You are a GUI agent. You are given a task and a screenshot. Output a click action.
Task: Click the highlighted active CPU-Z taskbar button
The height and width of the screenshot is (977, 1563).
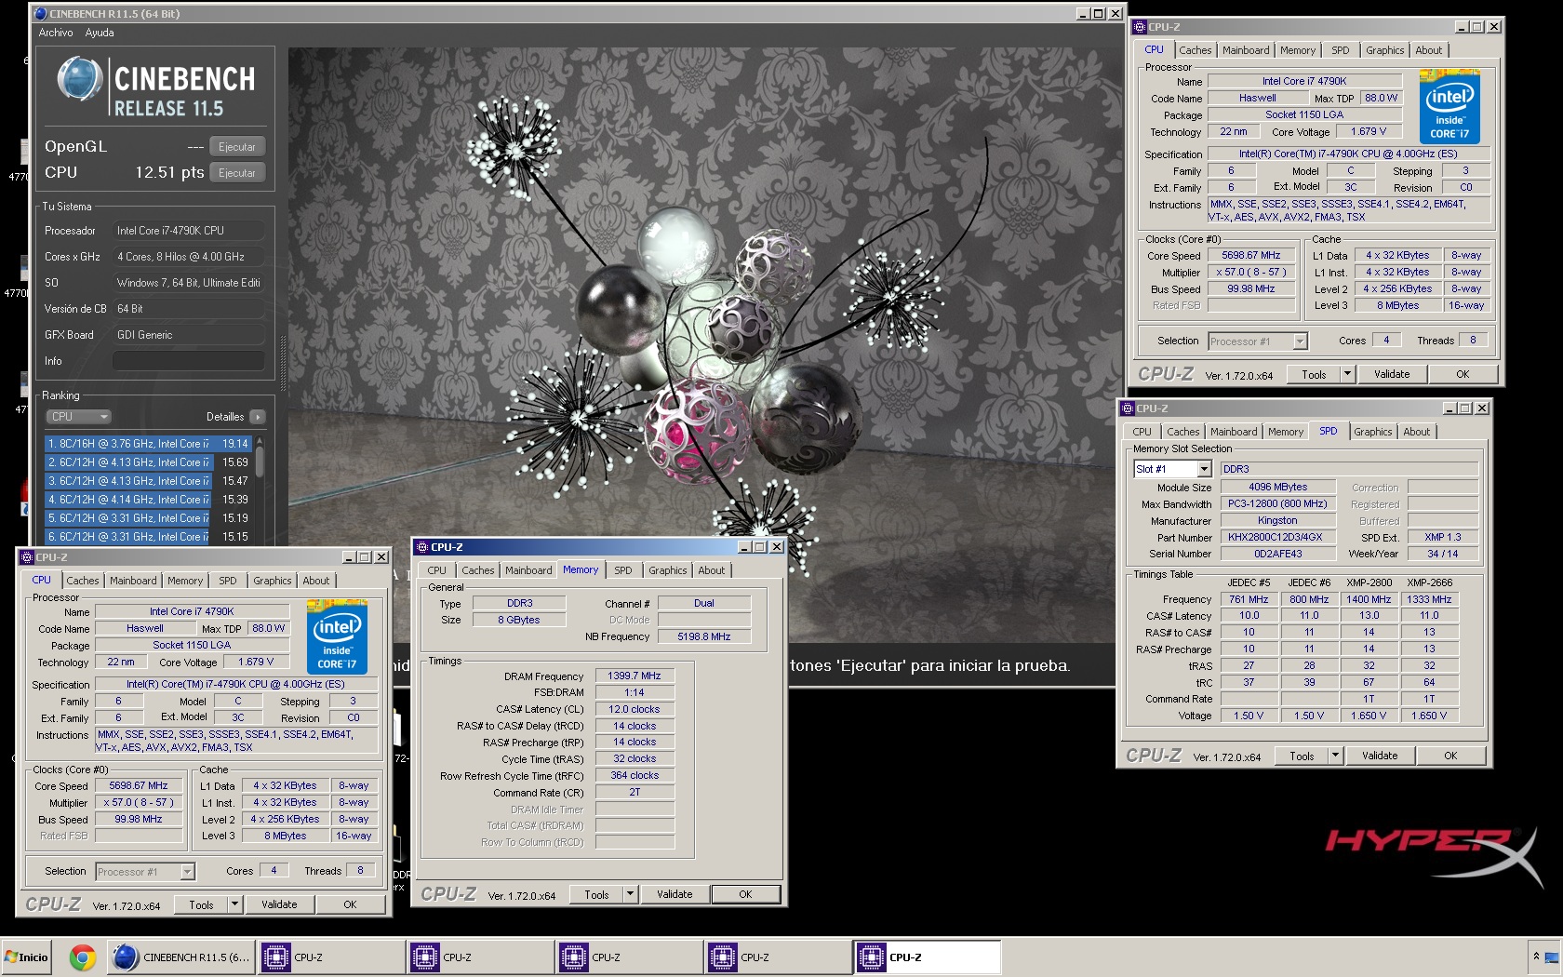click(928, 957)
